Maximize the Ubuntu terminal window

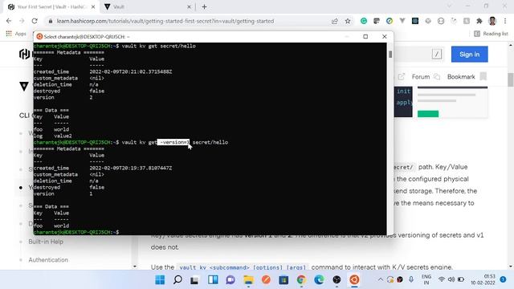[x=365, y=36]
